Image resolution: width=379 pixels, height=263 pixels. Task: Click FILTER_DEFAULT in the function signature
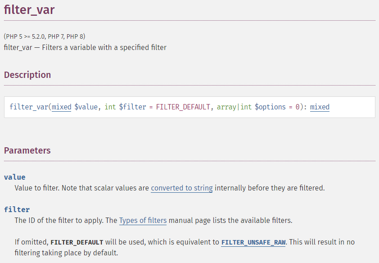click(x=183, y=107)
